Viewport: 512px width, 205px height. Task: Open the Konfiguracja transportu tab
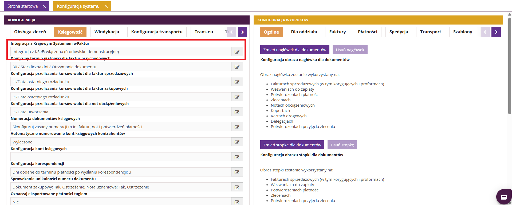coord(157,32)
